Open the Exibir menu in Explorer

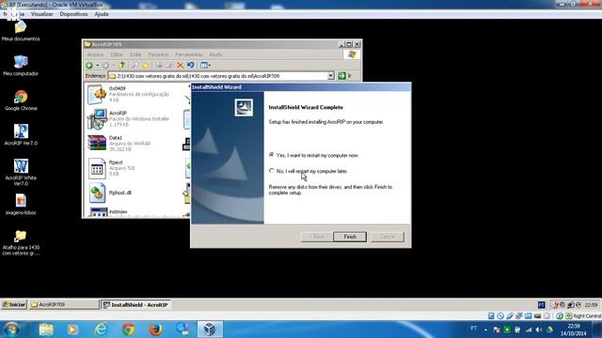[x=135, y=54]
